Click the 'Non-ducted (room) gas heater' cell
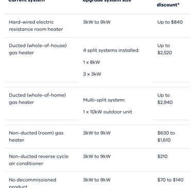This screenshot has width=193, height=188. [x=36, y=137]
